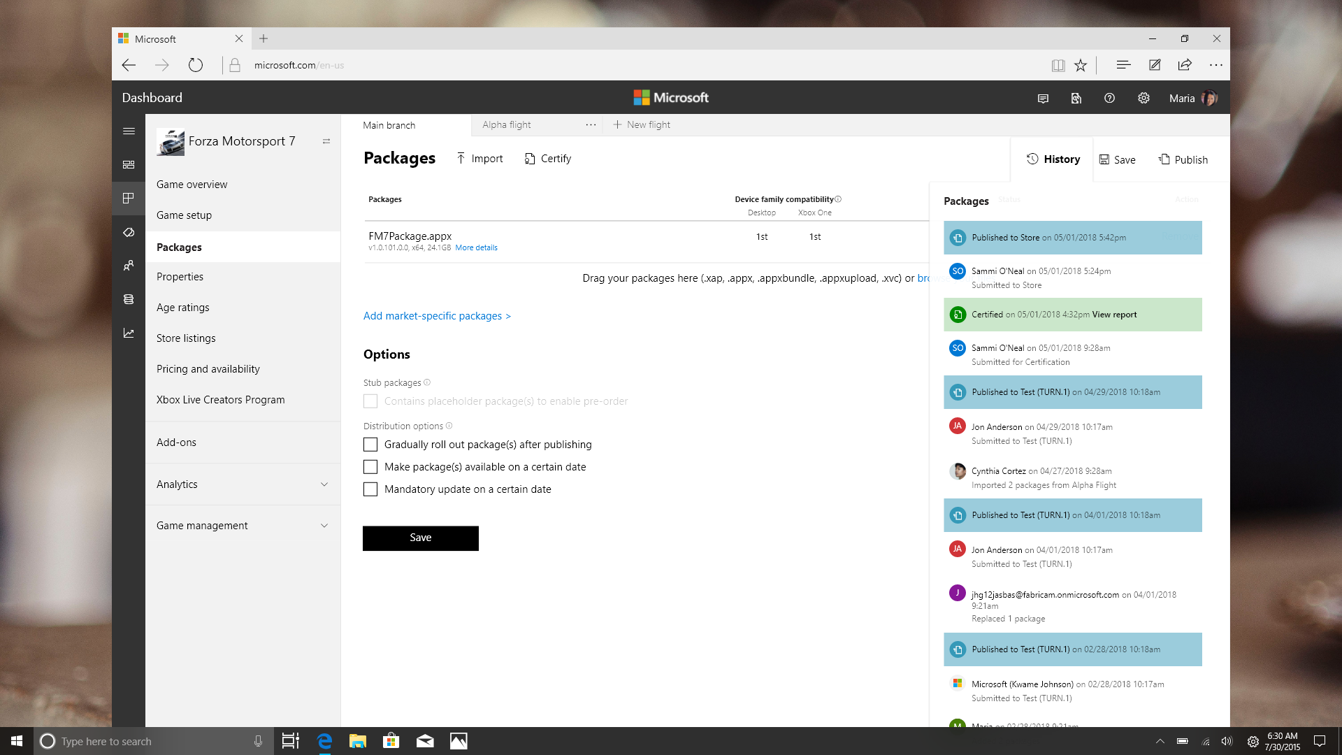The height and width of the screenshot is (755, 1342).
Task: Open the users sidebar icon
Action: (x=129, y=266)
